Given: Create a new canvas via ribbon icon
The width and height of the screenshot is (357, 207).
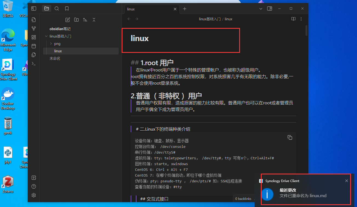Looking at the screenshot, I should tap(34, 37).
